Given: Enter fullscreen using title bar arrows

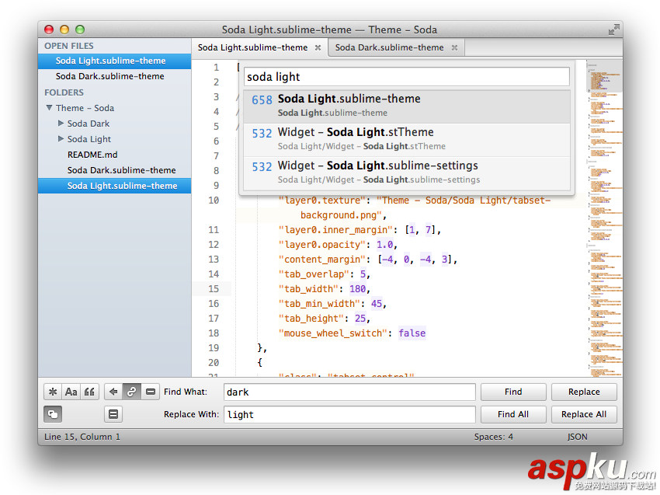Looking at the screenshot, I should 613,30.
